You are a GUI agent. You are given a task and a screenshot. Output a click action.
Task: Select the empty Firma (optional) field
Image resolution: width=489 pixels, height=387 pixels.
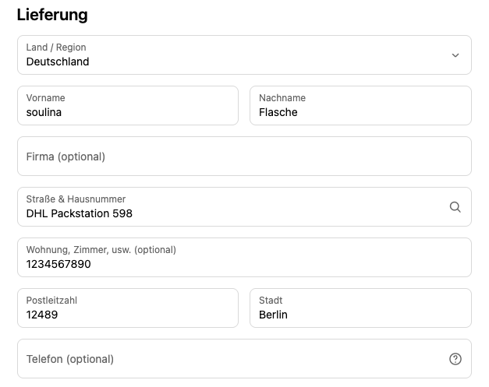[x=244, y=156]
